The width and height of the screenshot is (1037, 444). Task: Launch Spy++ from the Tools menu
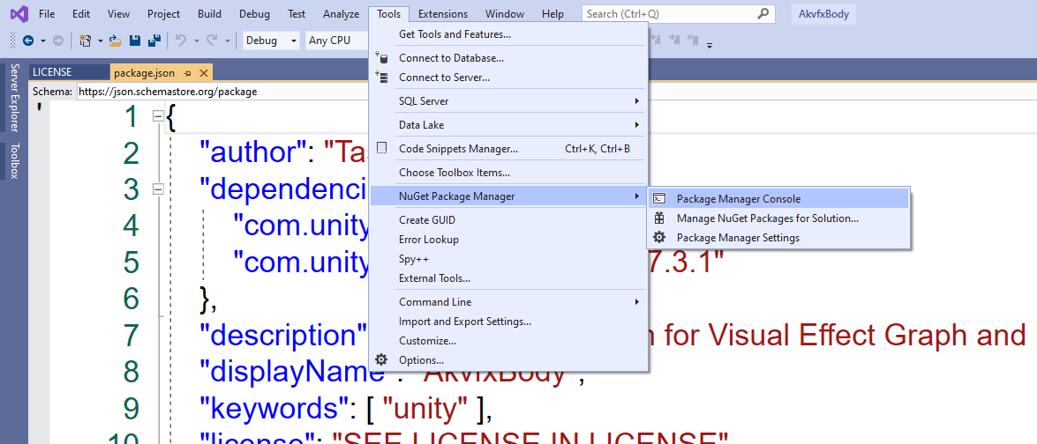[x=508, y=259]
